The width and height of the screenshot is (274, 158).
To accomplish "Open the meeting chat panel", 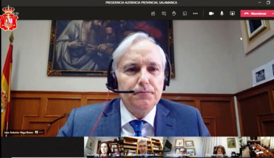I will (x=164, y=13).
